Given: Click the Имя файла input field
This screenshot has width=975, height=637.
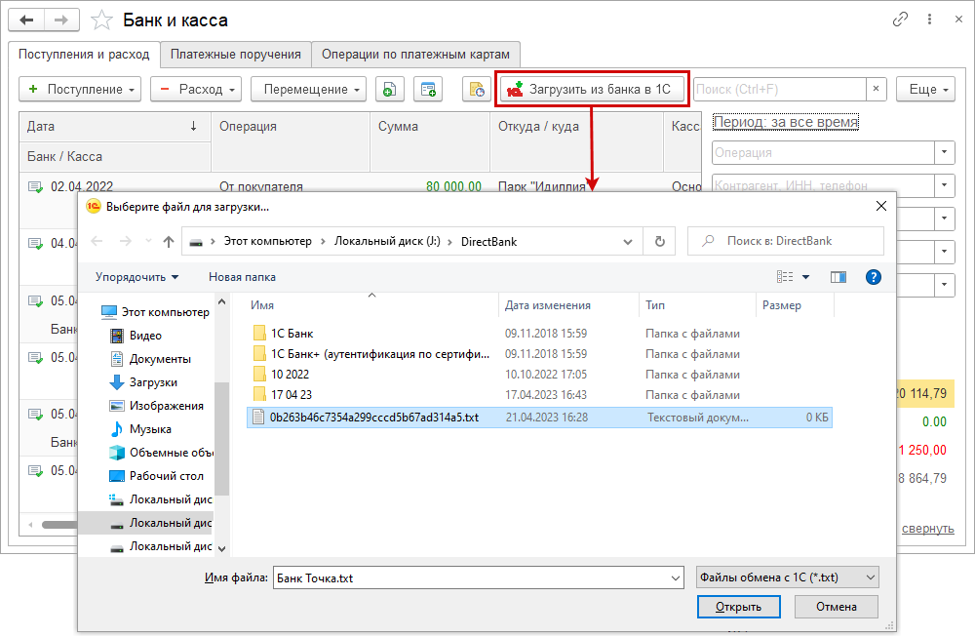Looking at the screenshot, I should 478,577.
